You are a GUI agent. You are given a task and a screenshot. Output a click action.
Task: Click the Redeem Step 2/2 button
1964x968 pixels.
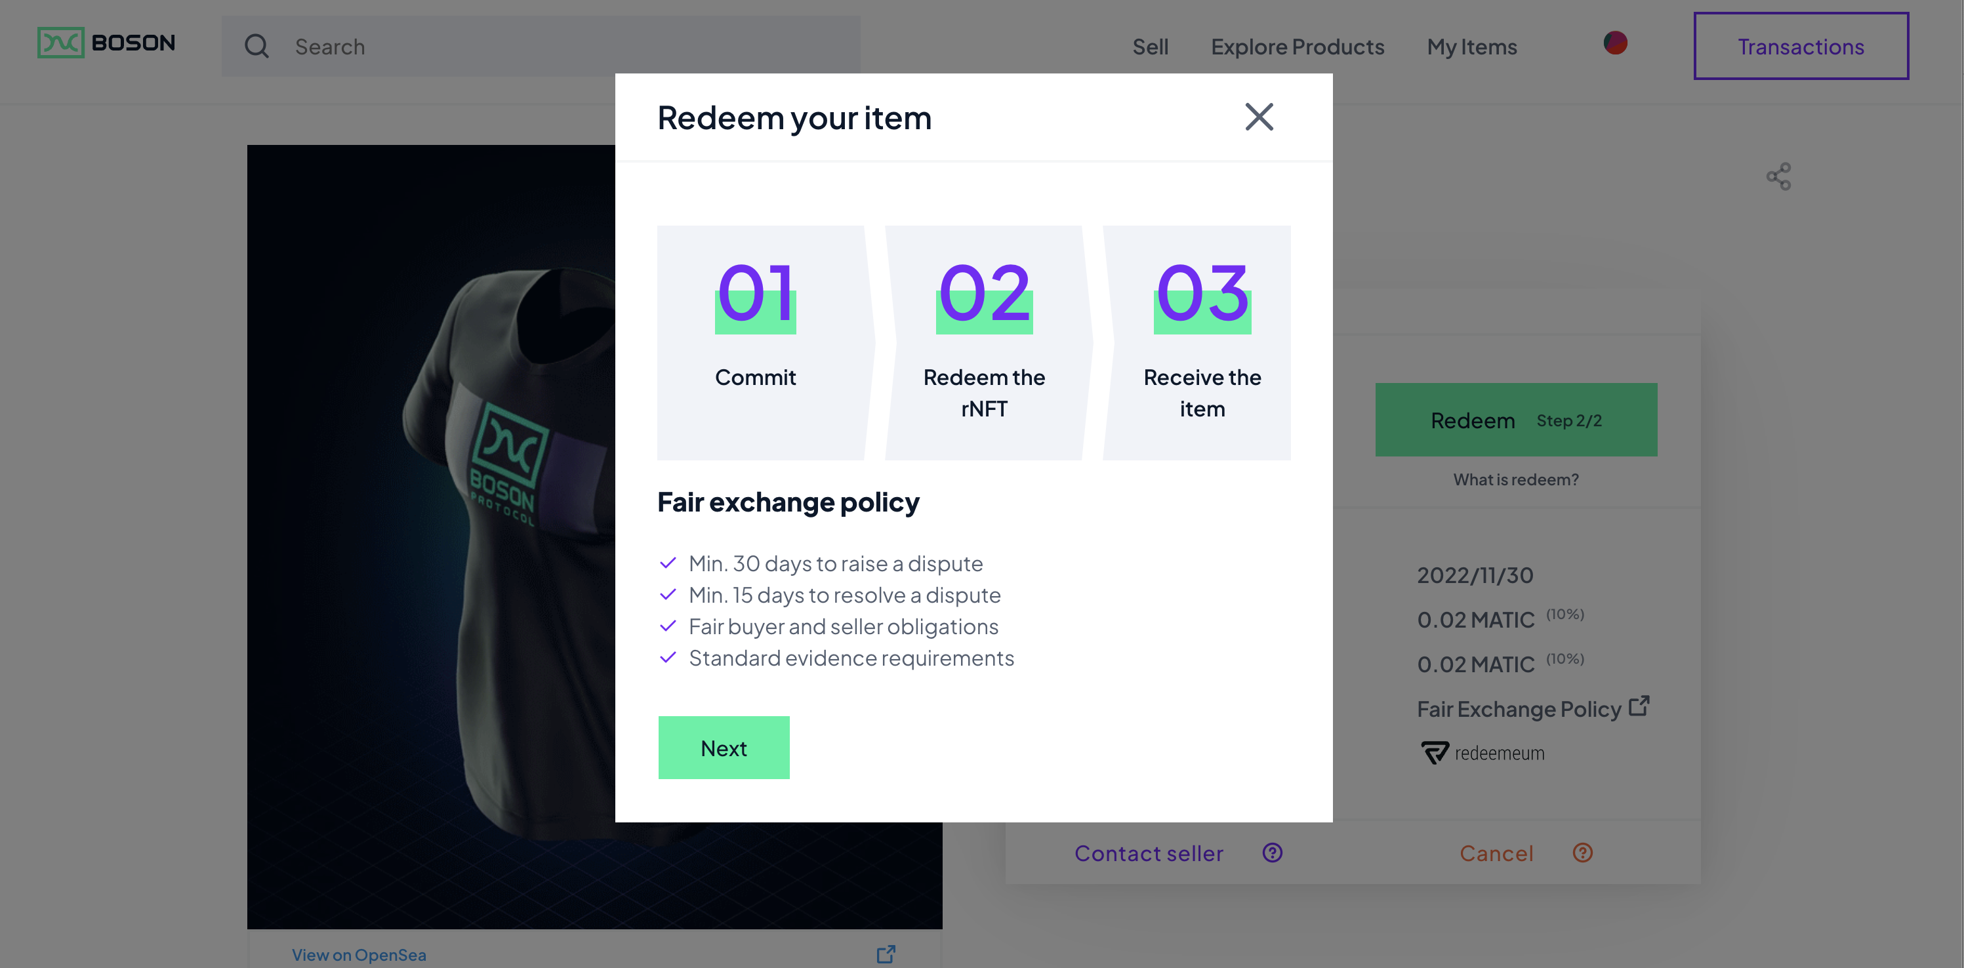point(1516,420)
